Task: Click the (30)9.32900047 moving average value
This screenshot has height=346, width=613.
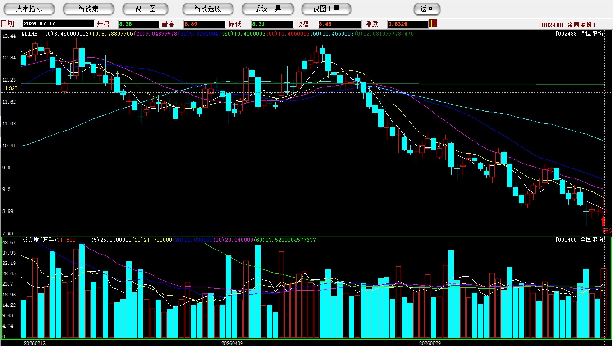Action: (199, 34)
